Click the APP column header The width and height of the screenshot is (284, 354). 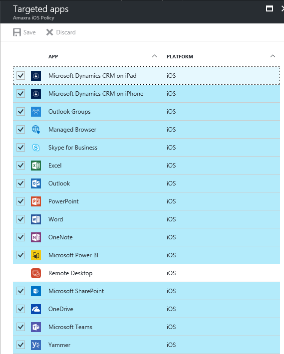pos(53,57)
